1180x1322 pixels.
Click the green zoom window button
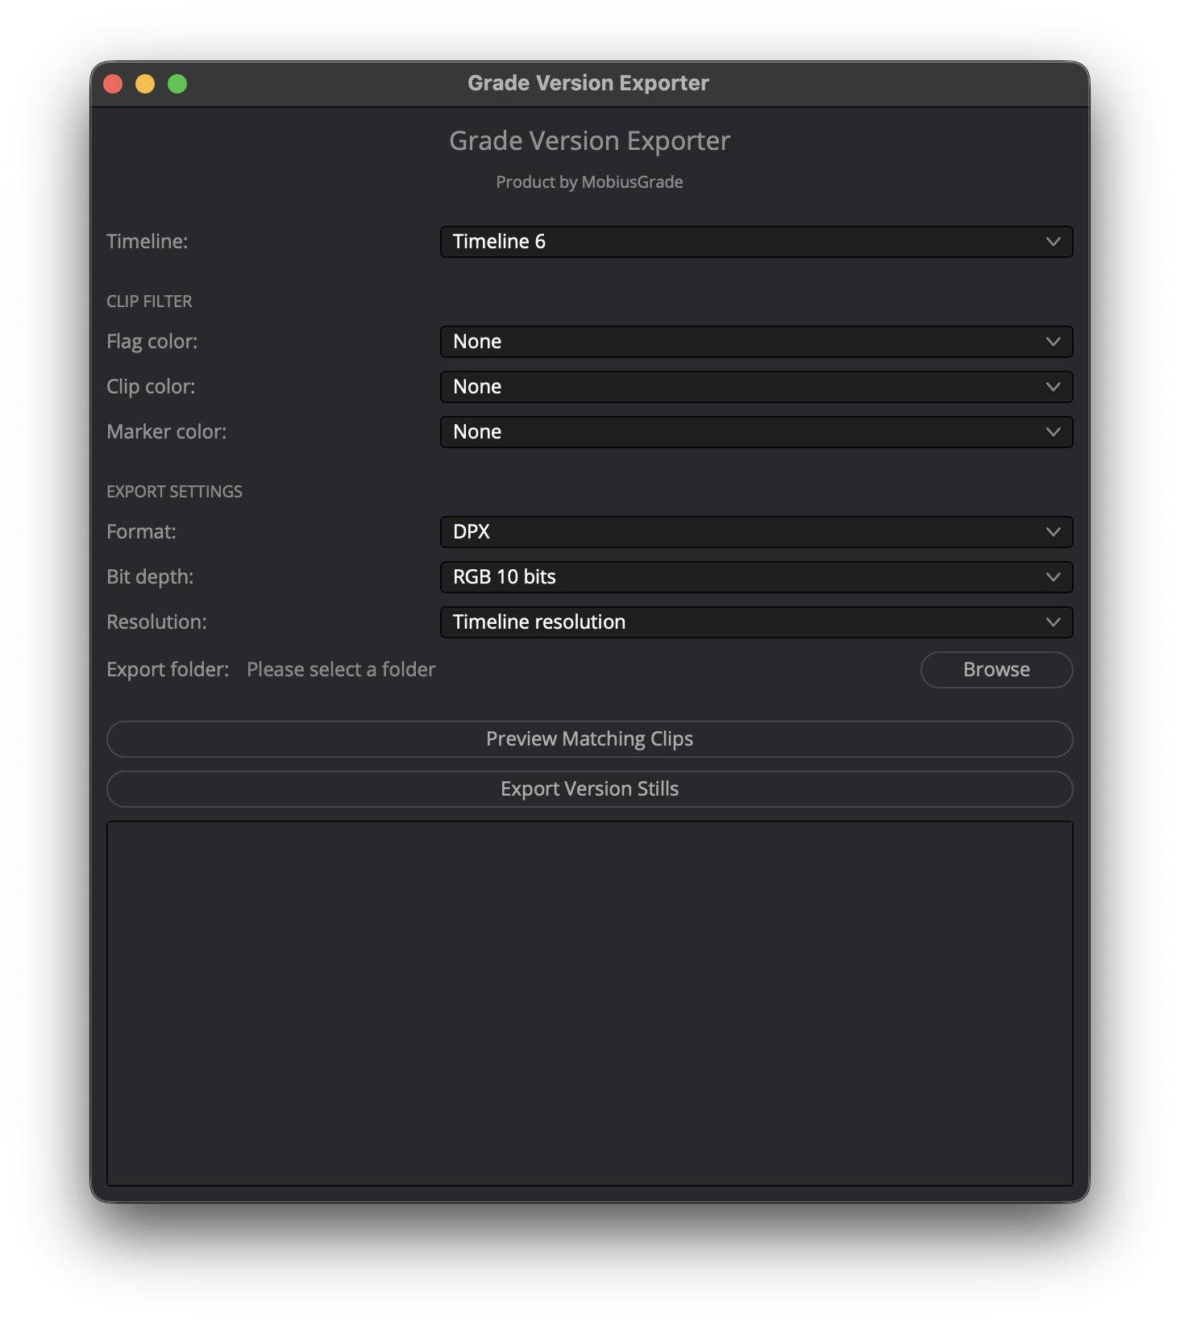[x=177, y=84]
